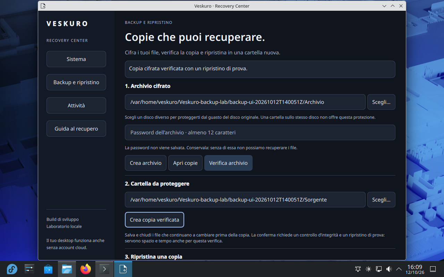This screenshot has width=444, height=277.
Task: Select the Veskuro Recovery Center taskbar icon
Action: coord(123,269)
